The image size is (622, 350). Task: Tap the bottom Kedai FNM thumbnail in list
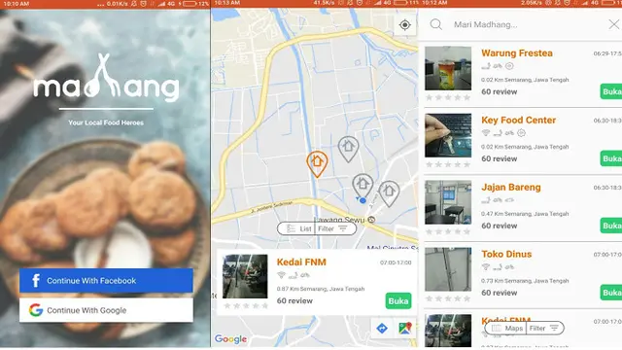448,331
